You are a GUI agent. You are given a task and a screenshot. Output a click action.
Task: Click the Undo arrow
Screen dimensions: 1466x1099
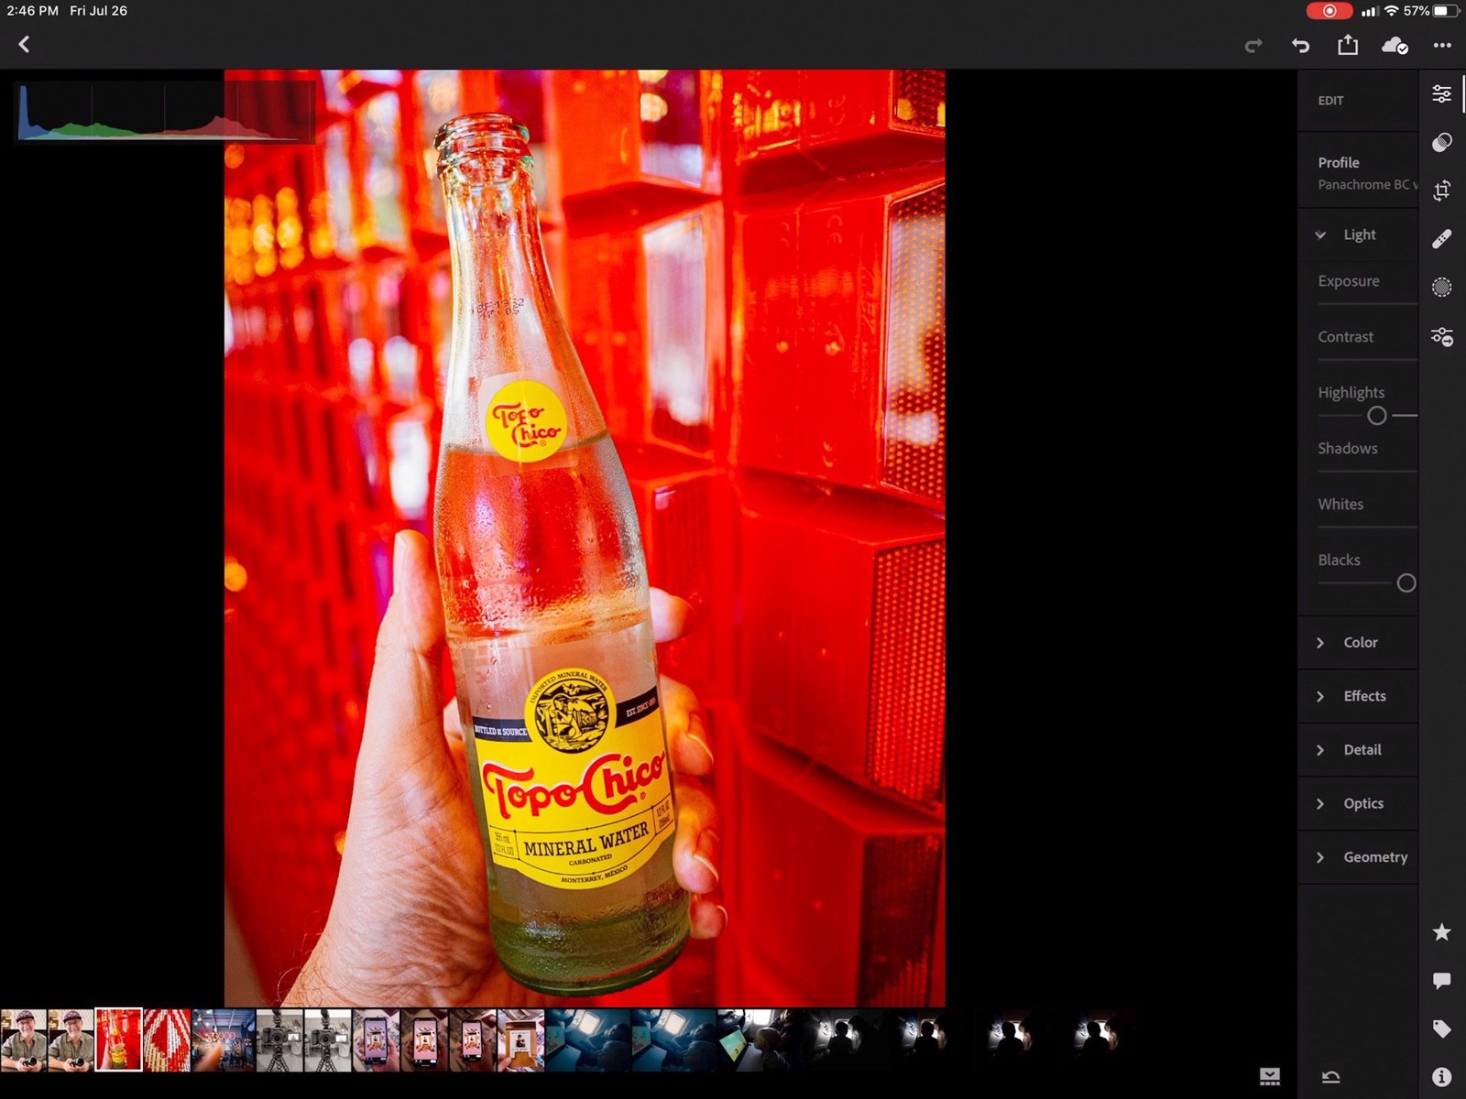[1300, 45]
